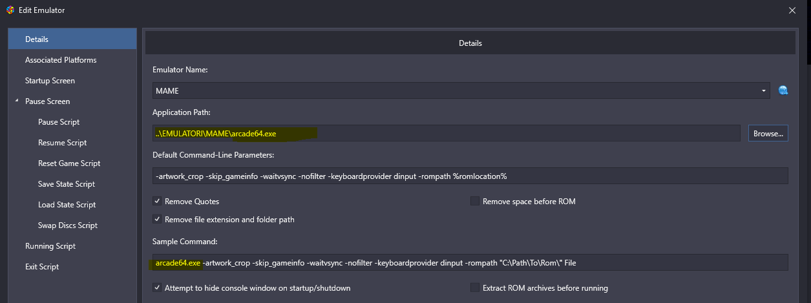Collapse the Pause Screen tree node

pos(16,101)
